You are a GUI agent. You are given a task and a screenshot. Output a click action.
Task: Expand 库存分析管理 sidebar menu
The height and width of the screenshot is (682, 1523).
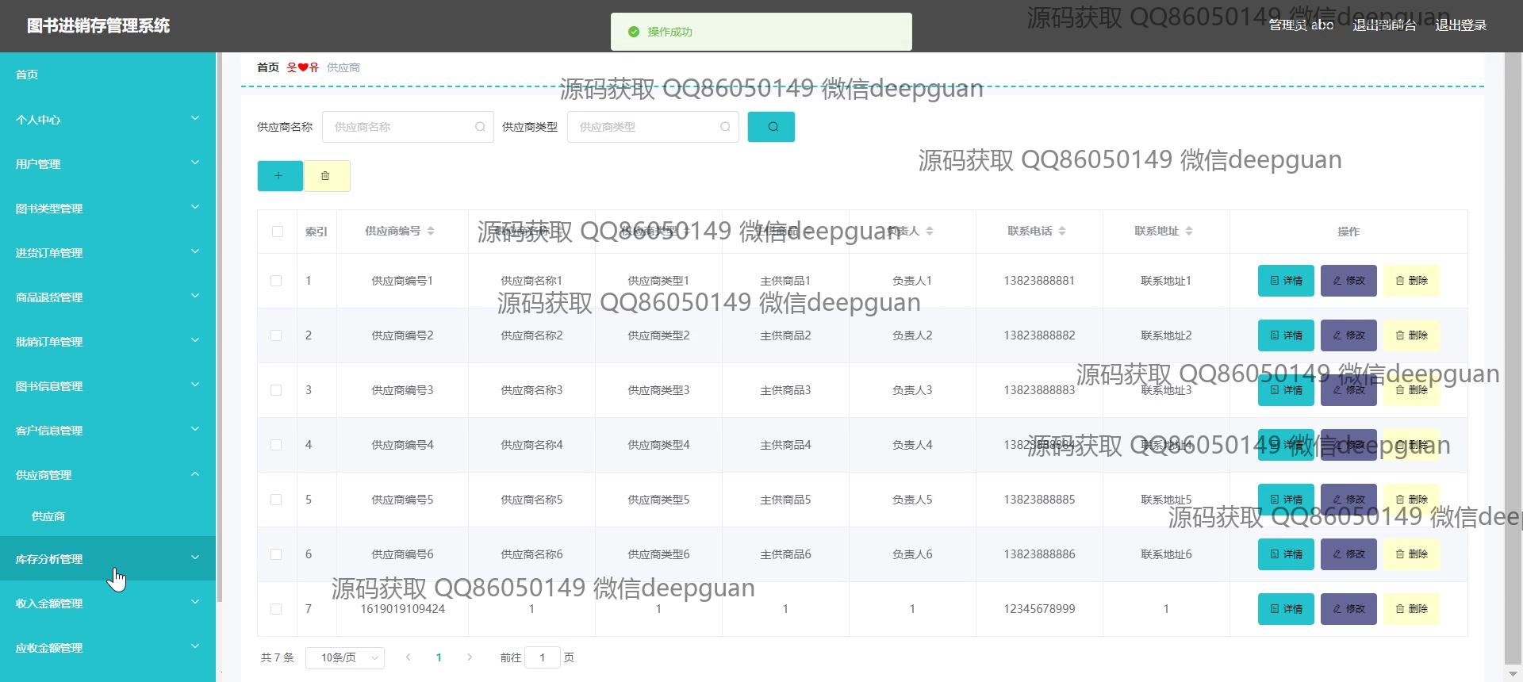(x=108, y=559)
